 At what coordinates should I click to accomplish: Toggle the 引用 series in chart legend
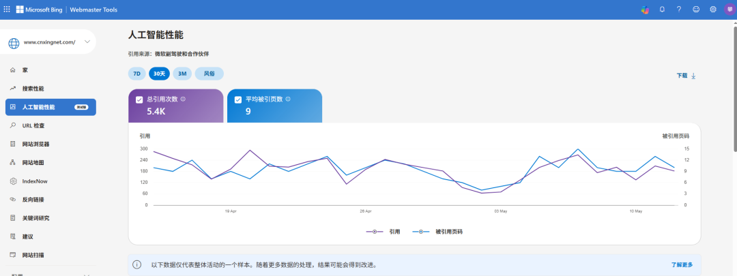click(383, 232)
